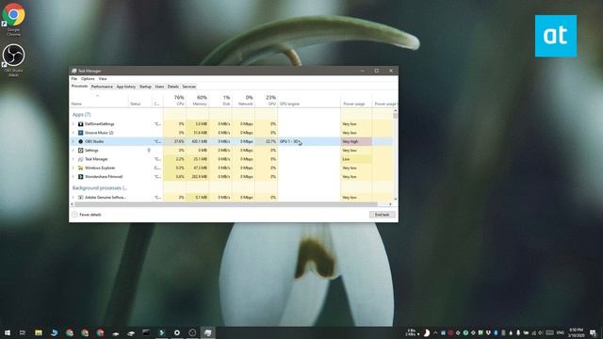The width and height of the screenshot is (603, 339).
Task: Click the Settings gear process icon
Action: tap(81, 151)
